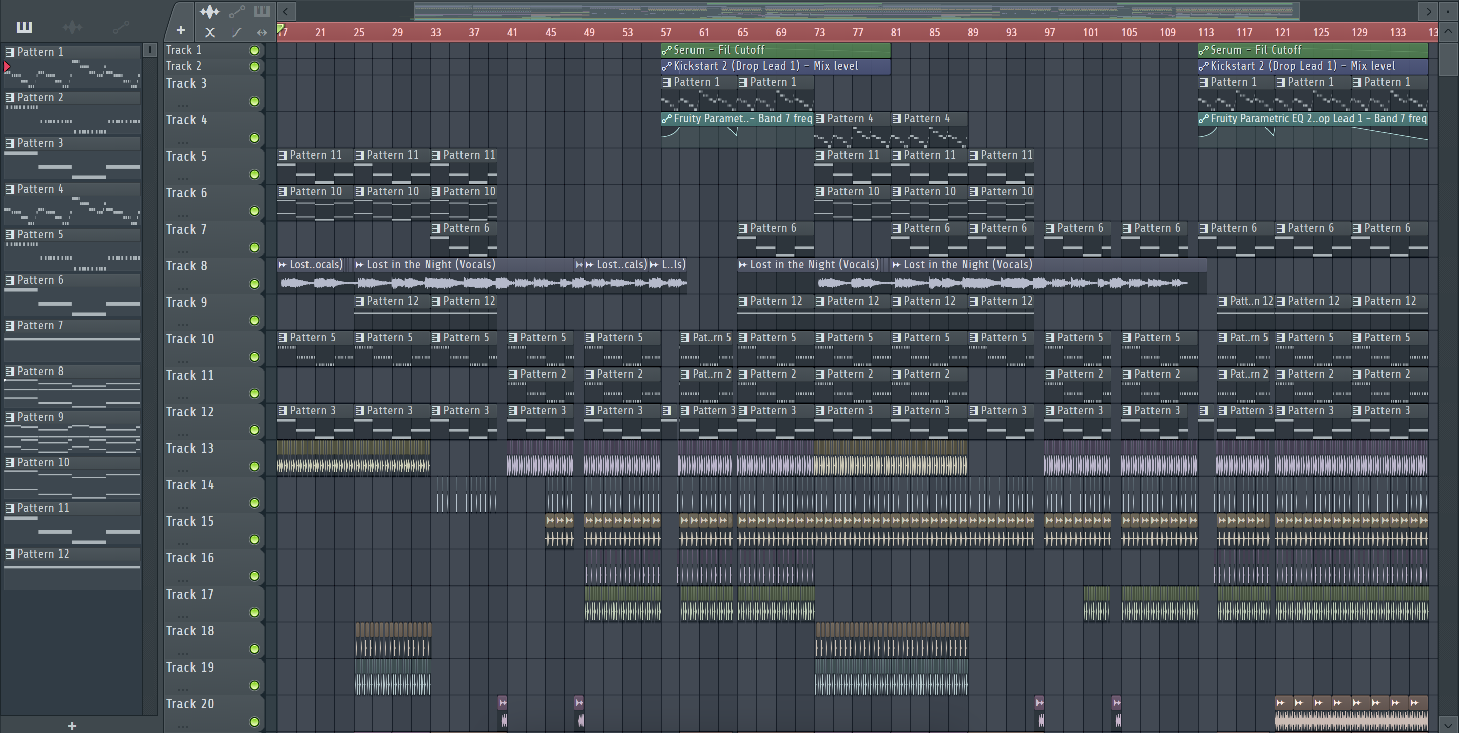Select Pattern 8 preview in the picker
The image size is (1459, 733).
pos(72,392)
